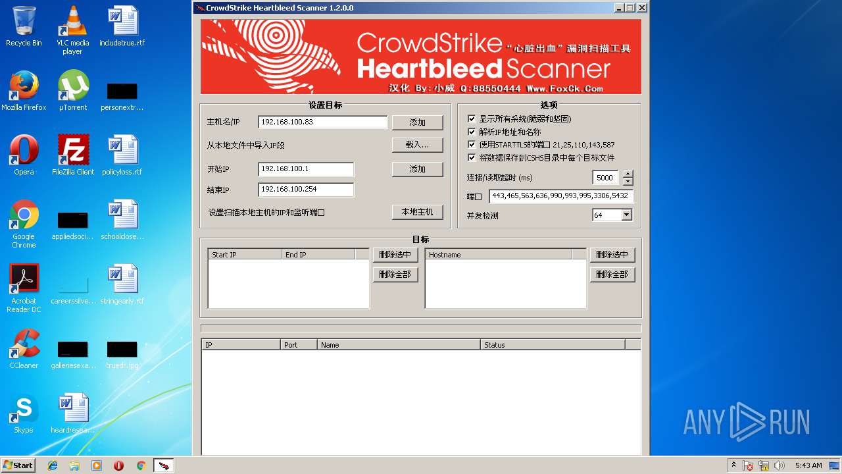The image size is (842, 474).
Task: Toggle 将数据保存到CSHS目录 save data checkbox
Action: 471,158
